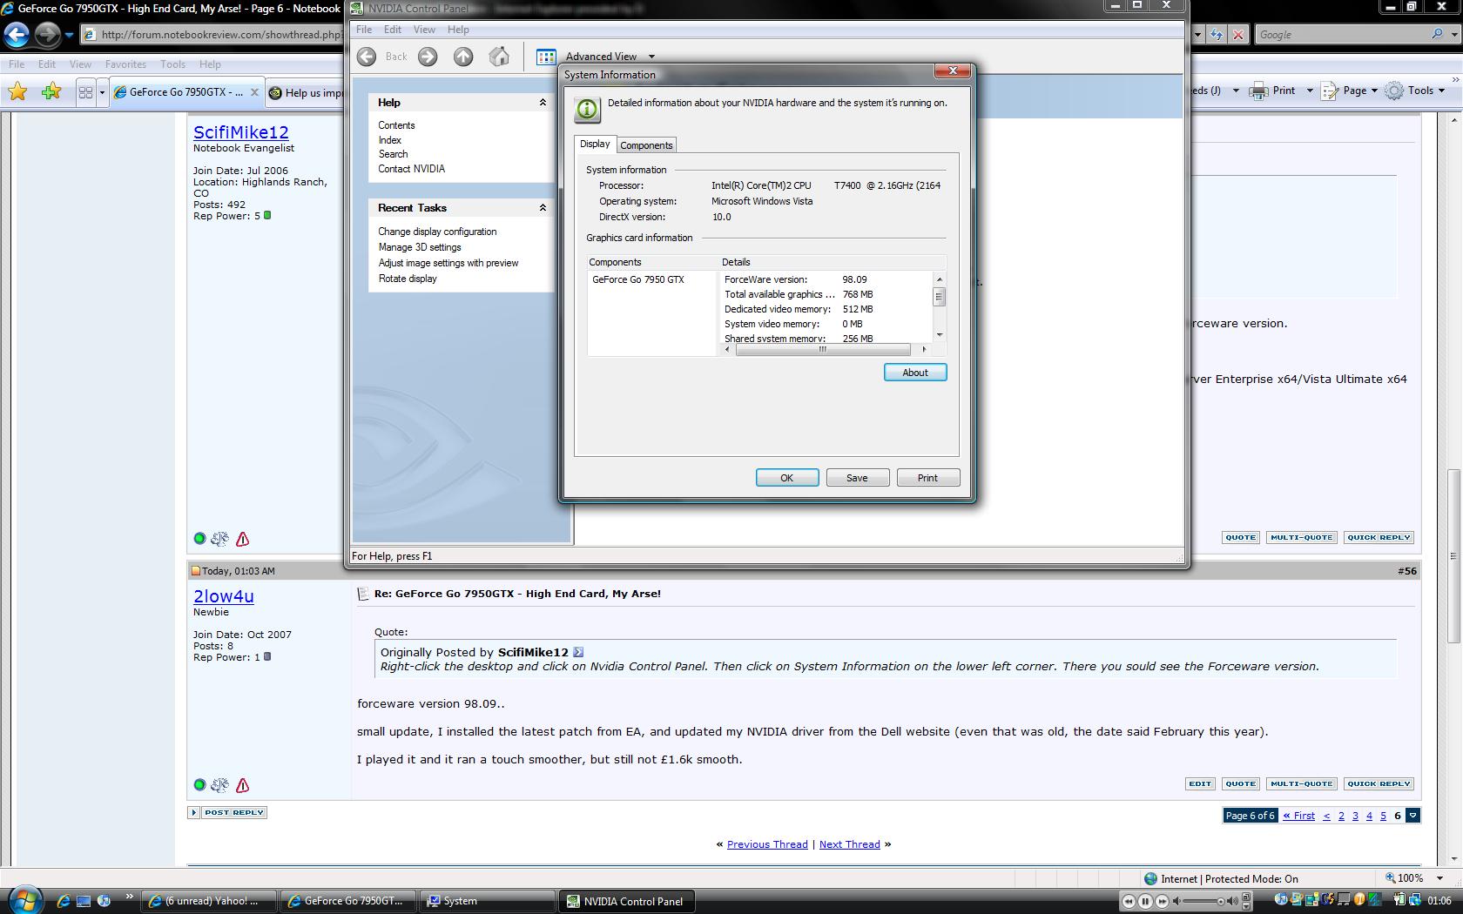Click Contact NVIDIA link
Image resolution: width=1463 pixels, height=914 pixels.
(411, 169)
